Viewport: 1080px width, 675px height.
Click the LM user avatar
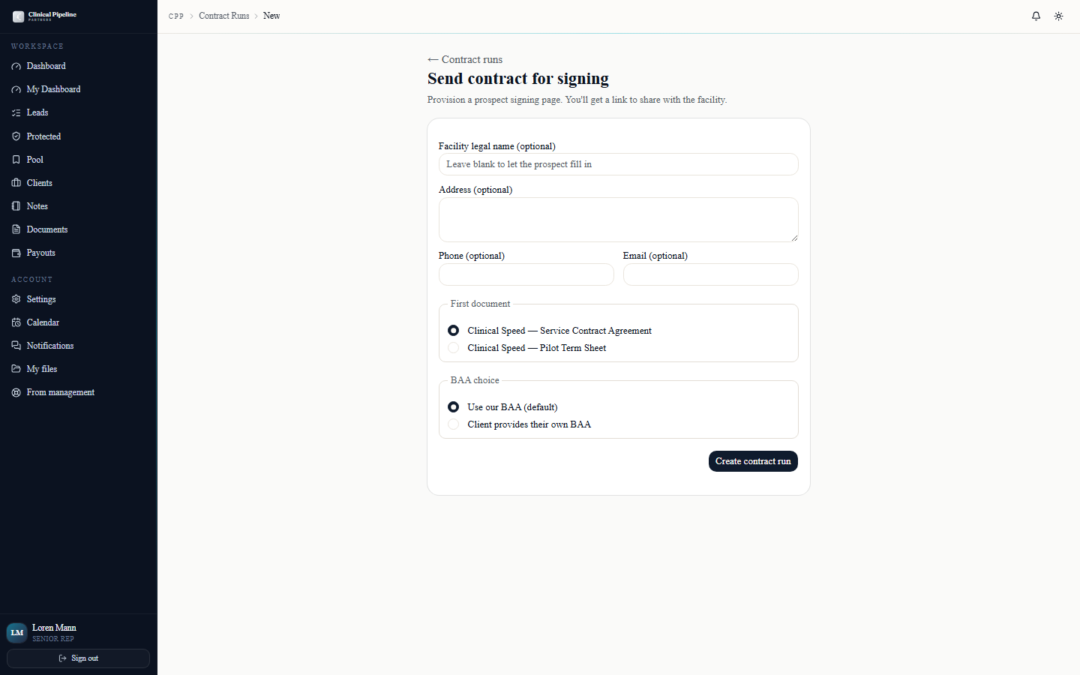click(x=17, y=633)
